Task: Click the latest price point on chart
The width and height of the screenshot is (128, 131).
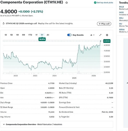Action: pyautogui.click(x=101, y=41)
